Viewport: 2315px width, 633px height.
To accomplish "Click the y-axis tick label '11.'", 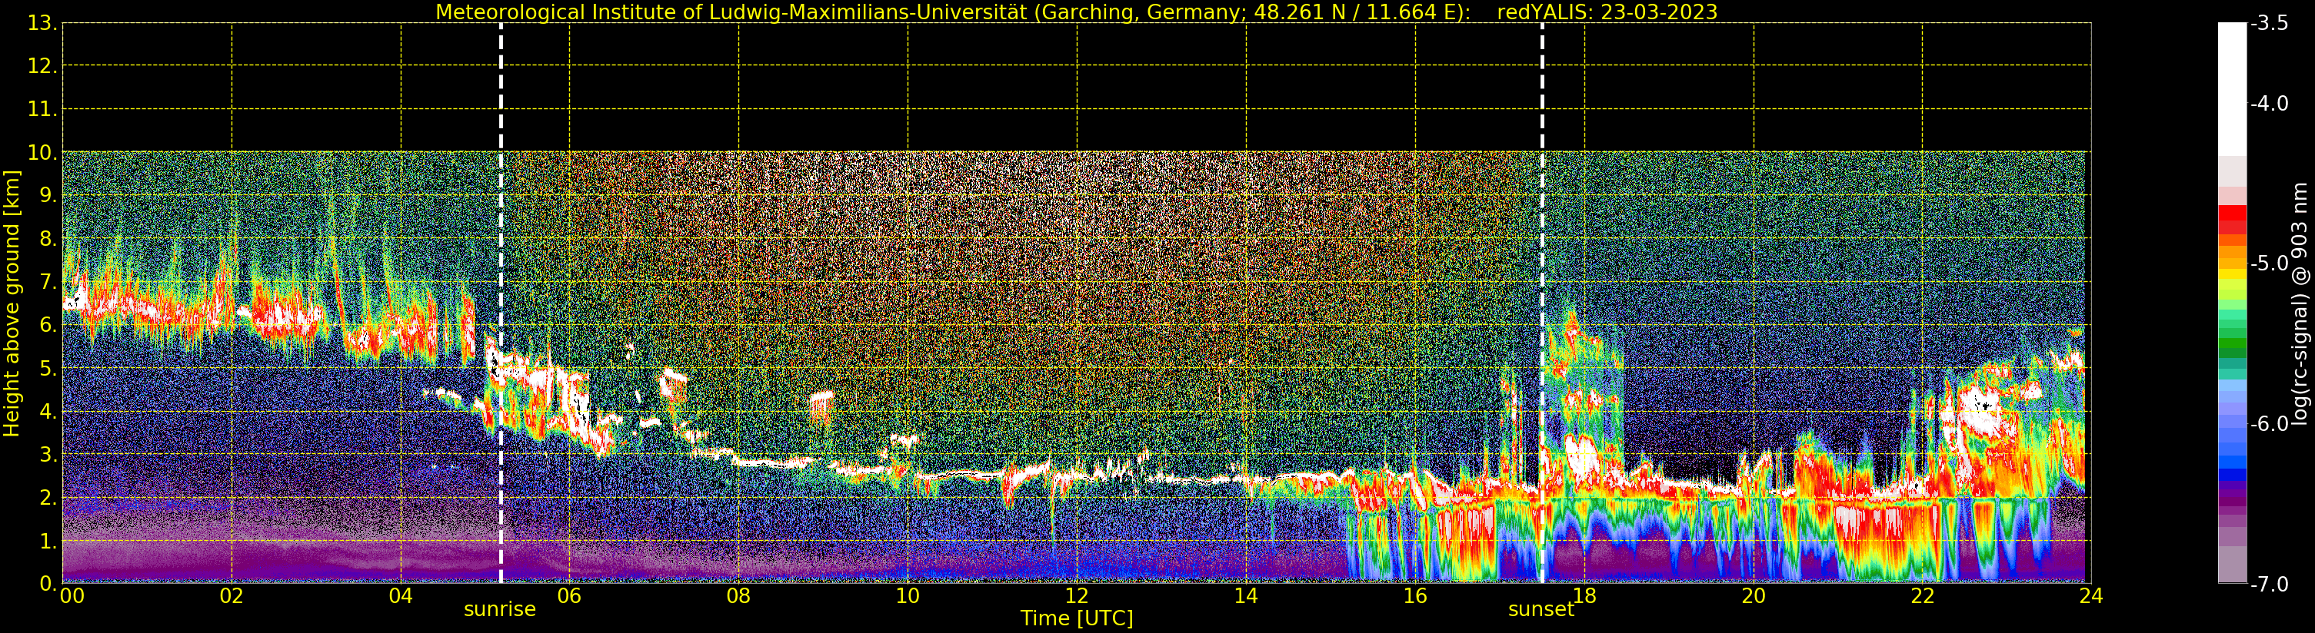I will pos(42,110).
